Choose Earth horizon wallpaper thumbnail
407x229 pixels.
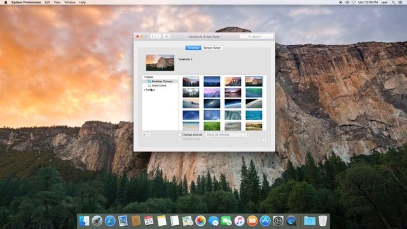(233, 104)
